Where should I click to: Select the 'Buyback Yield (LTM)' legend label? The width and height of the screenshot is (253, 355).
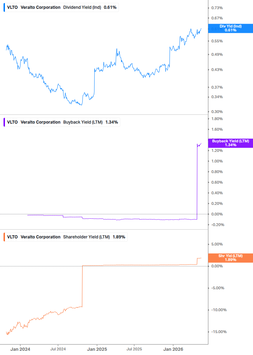[83, 122]
